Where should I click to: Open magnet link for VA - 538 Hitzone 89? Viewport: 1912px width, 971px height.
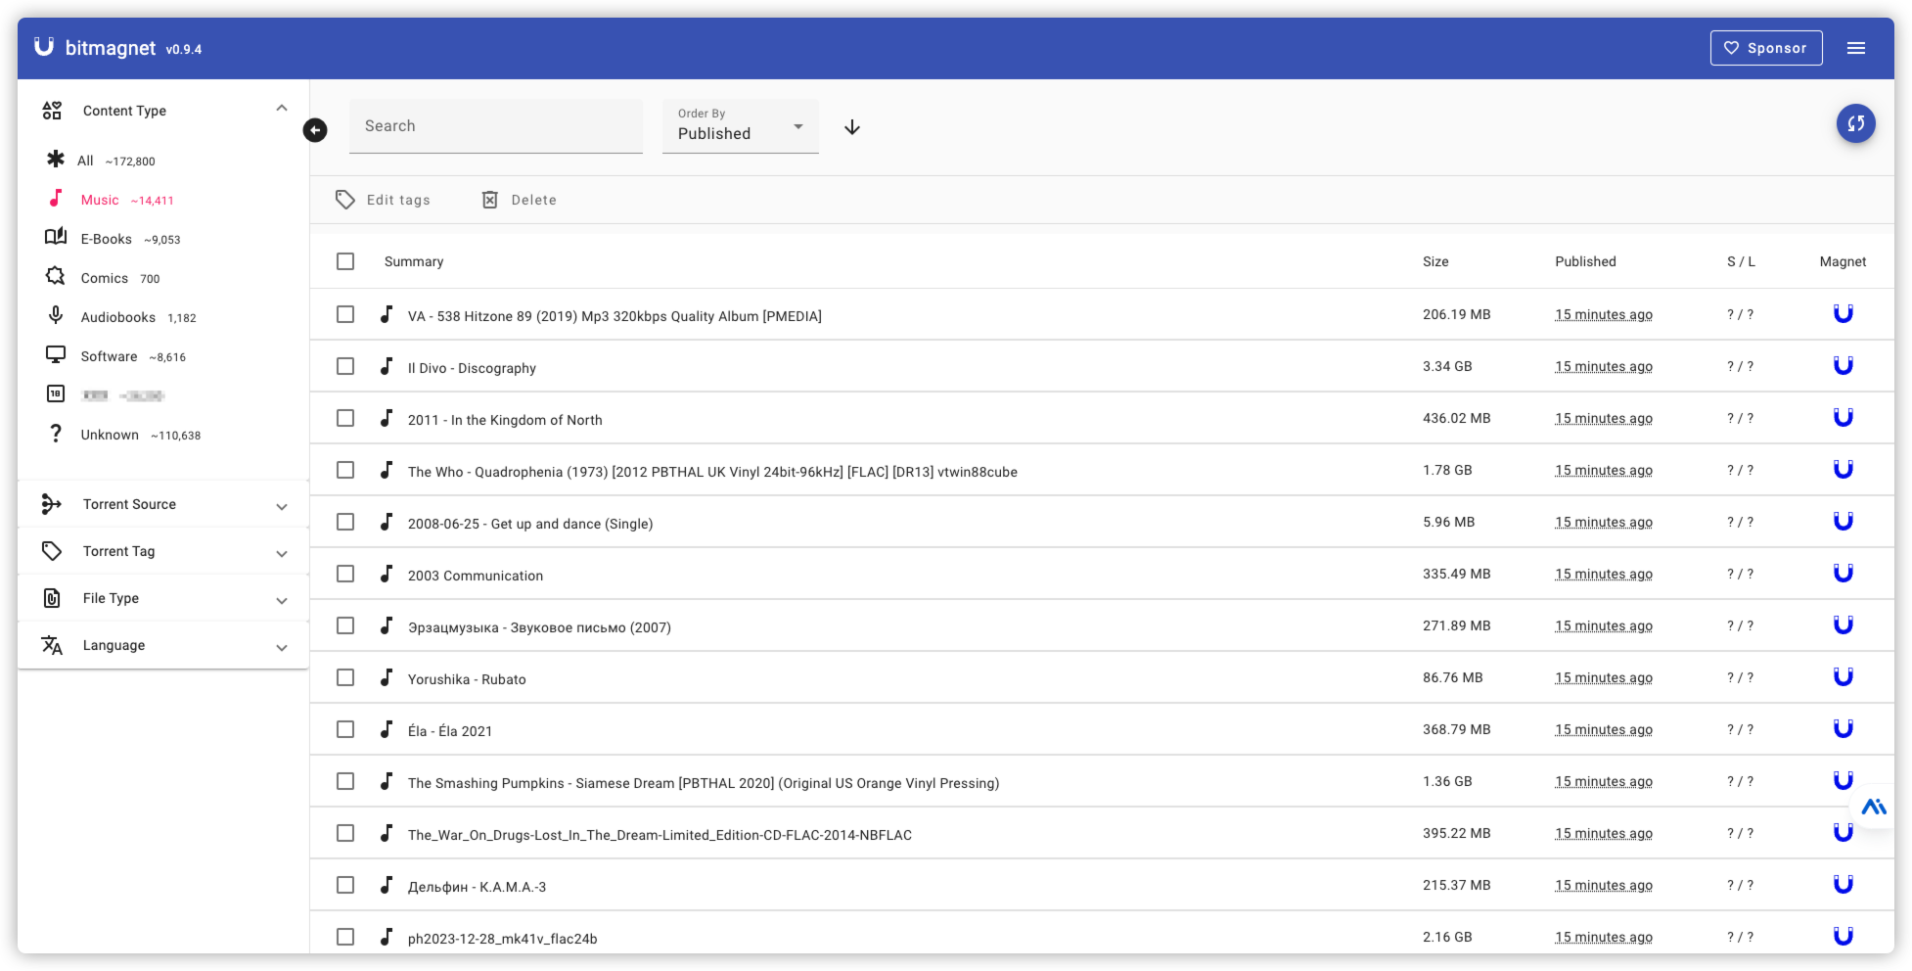coord(1843,314)
